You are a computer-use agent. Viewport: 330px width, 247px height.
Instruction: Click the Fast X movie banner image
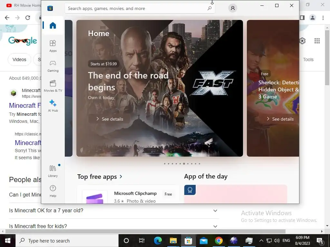pos(160,88)
